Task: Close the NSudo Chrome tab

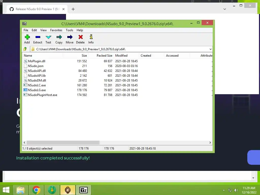Action: click(63, 9)
